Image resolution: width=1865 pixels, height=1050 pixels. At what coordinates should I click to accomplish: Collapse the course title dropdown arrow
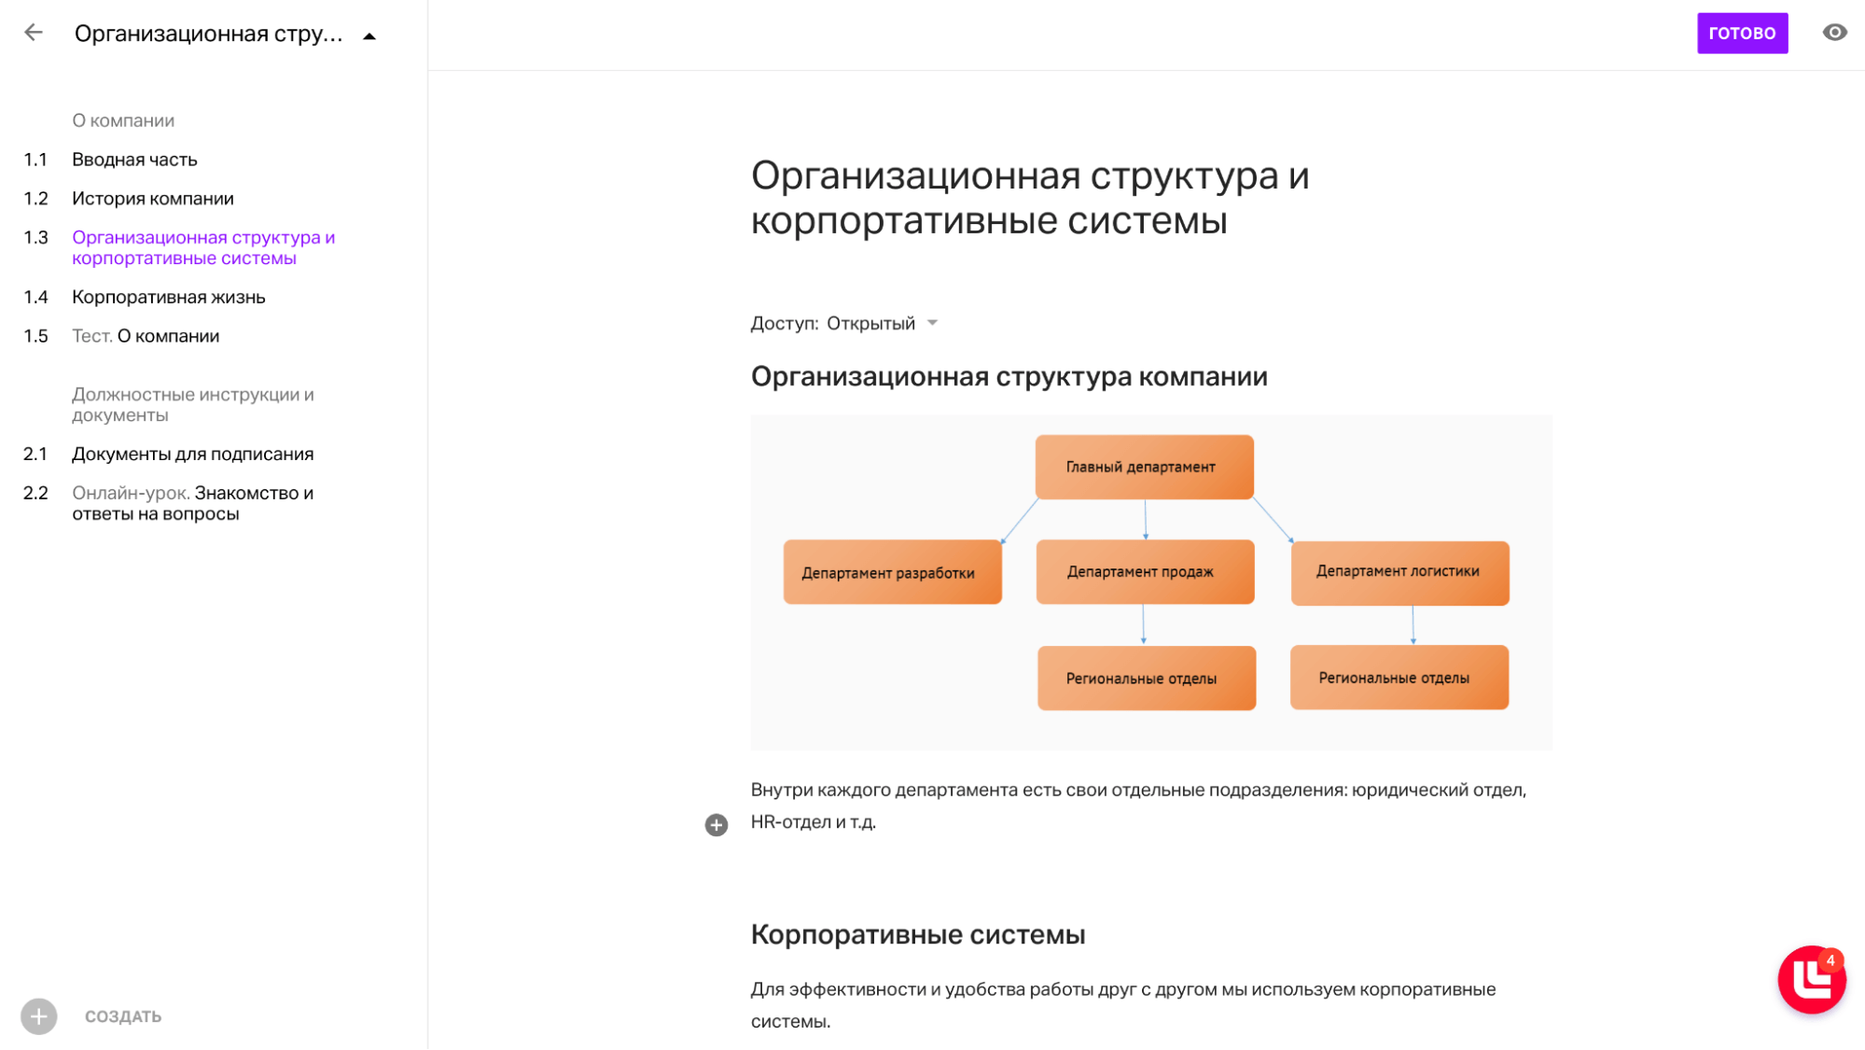coord(369,36)
